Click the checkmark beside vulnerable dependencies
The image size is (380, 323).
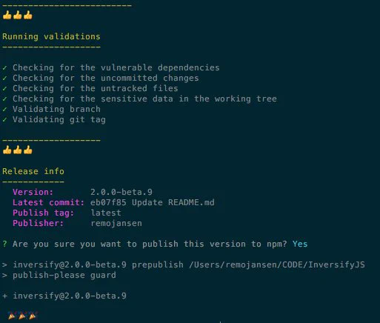click(4, 67)
